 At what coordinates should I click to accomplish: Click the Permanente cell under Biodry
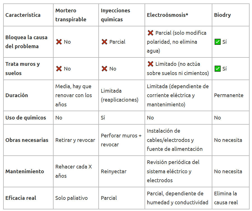[229, 95]
